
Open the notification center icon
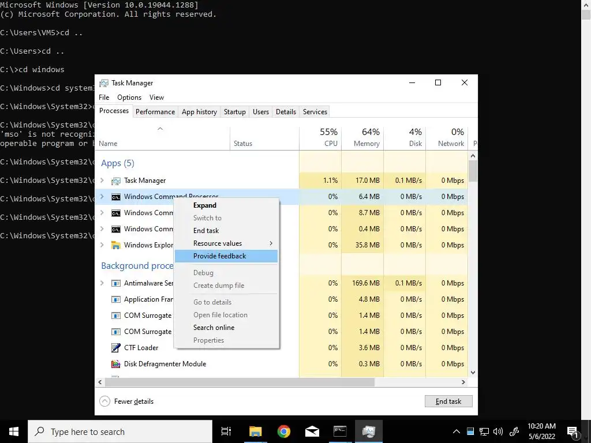(573, 432)
